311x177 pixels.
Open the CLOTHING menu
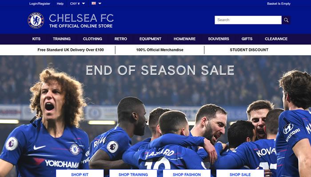(92, 39)
